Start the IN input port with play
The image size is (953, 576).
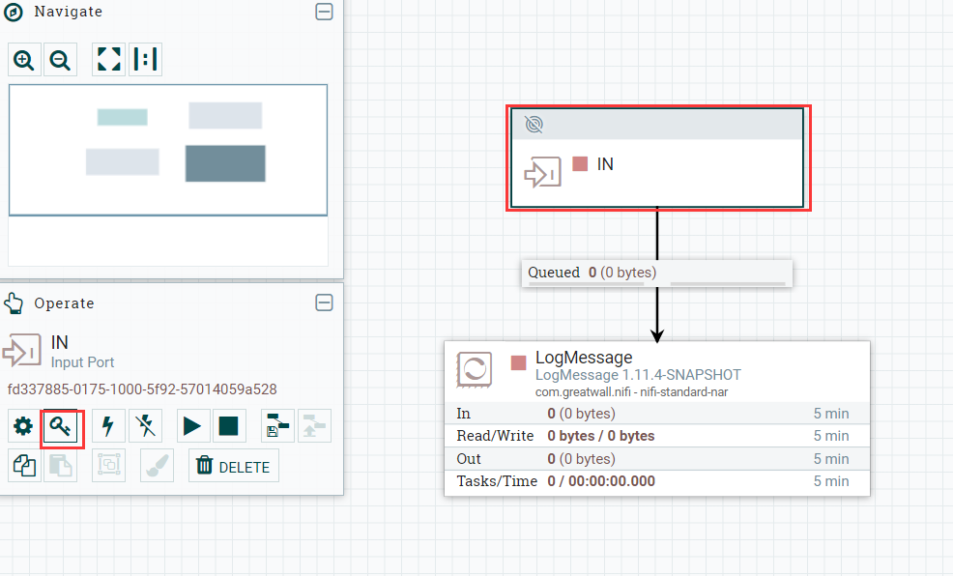[x=190, y=425]
